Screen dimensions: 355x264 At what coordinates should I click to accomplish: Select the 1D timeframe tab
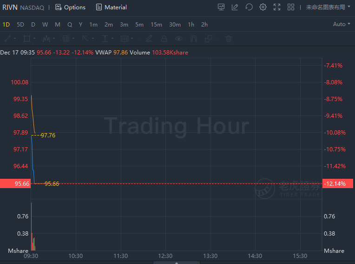tap(6, 25)
